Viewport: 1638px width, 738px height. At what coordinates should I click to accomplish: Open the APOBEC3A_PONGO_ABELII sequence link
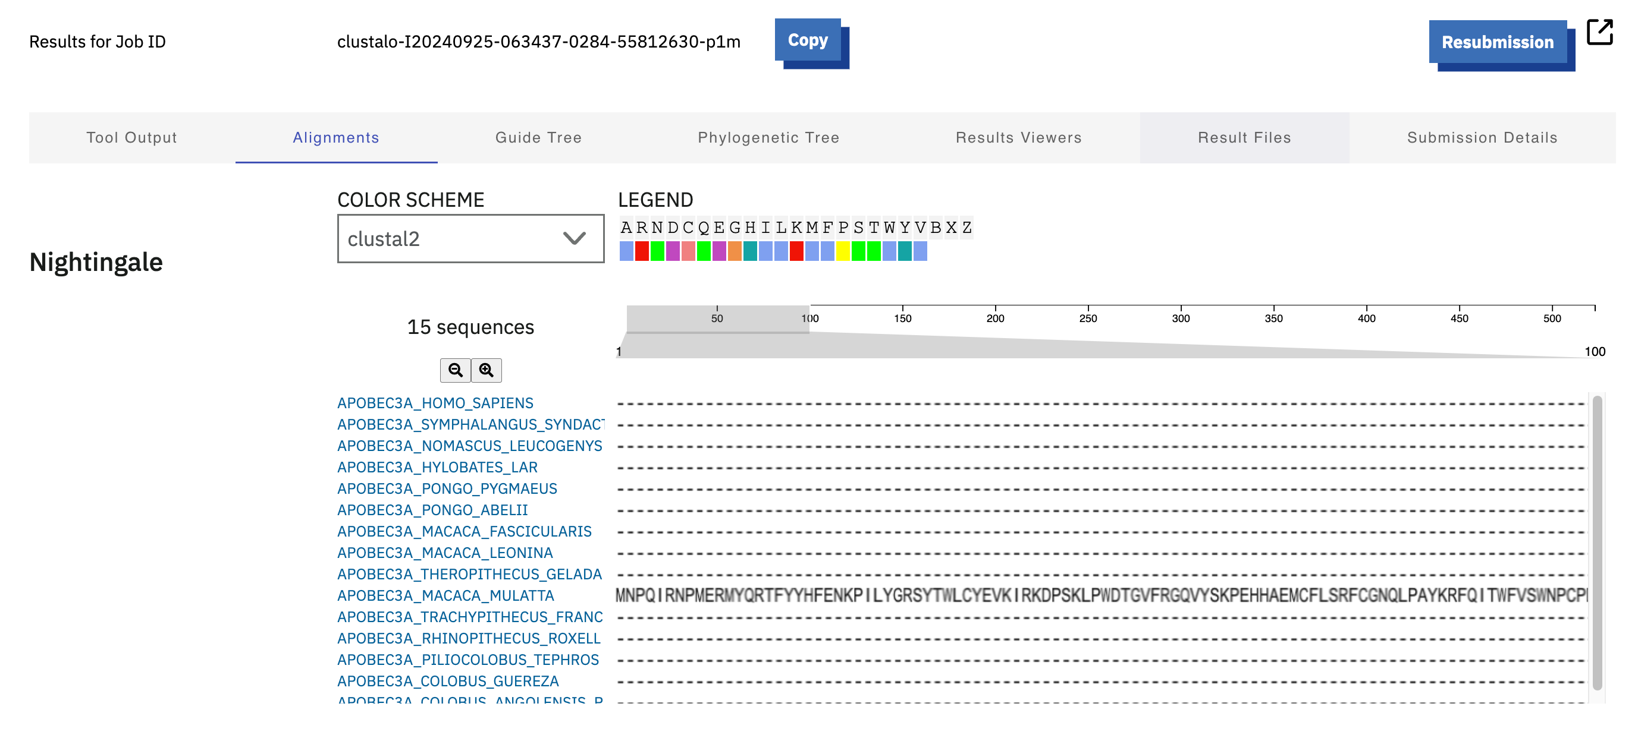point(432,510)
